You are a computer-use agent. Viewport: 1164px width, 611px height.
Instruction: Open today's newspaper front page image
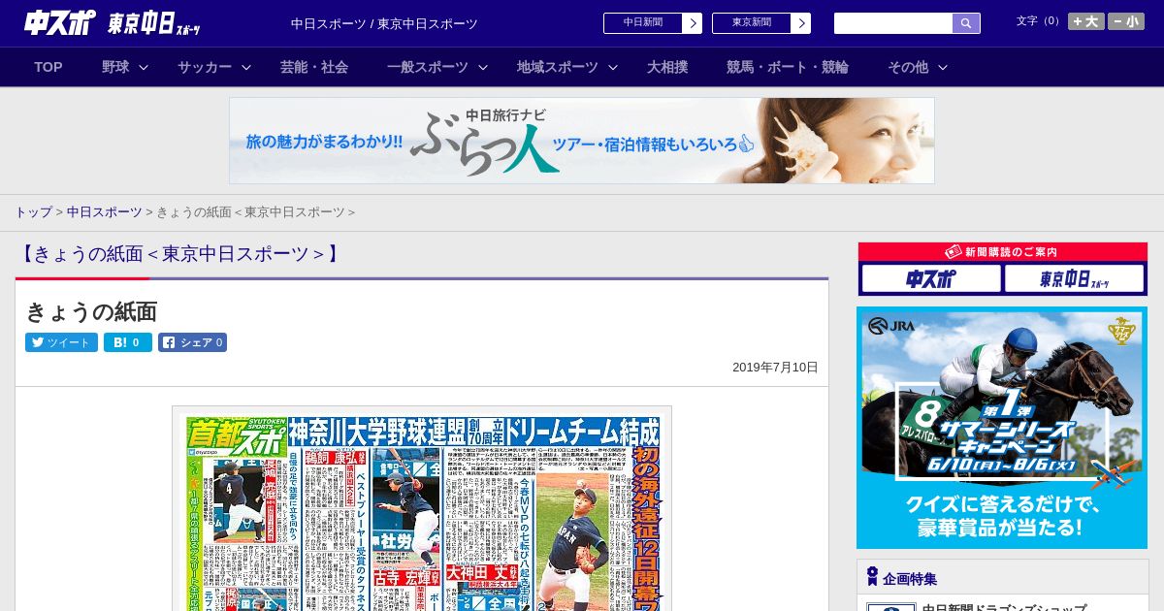(x=422, y=509)
